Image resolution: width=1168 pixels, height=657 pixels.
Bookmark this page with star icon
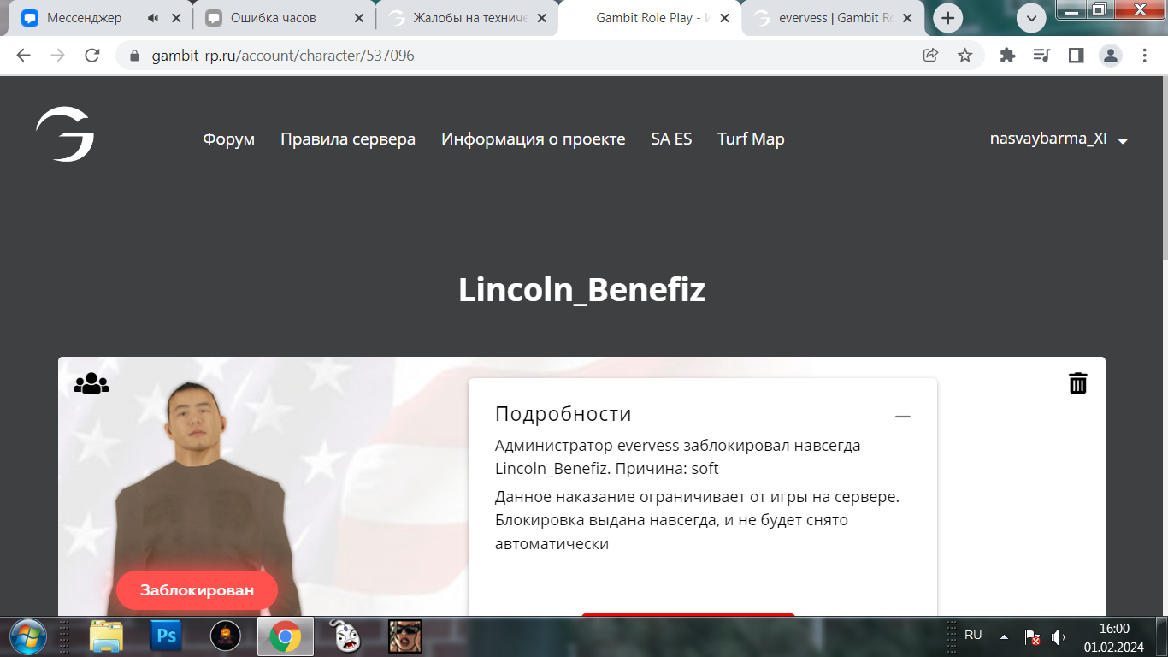(x=964, y=56)
